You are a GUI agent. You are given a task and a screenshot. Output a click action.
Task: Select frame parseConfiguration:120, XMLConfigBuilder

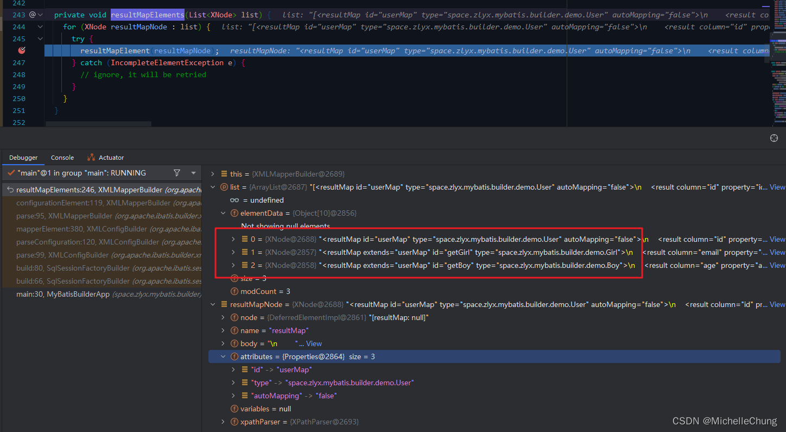coord(101,242)
